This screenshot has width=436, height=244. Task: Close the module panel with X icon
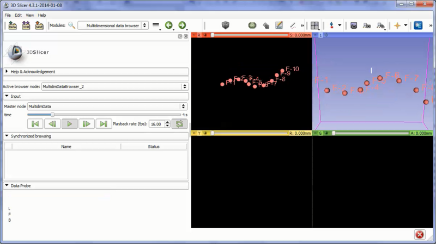point(186,36)
